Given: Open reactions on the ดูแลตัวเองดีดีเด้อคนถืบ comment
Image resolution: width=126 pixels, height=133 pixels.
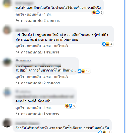Looking at the screenshot, I should tap(70, 106).
